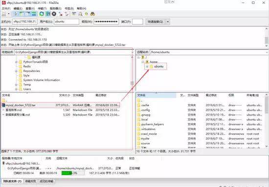Screen dimensions: 269x187
Task: Focus the empty port field
Action: [137, 22]
